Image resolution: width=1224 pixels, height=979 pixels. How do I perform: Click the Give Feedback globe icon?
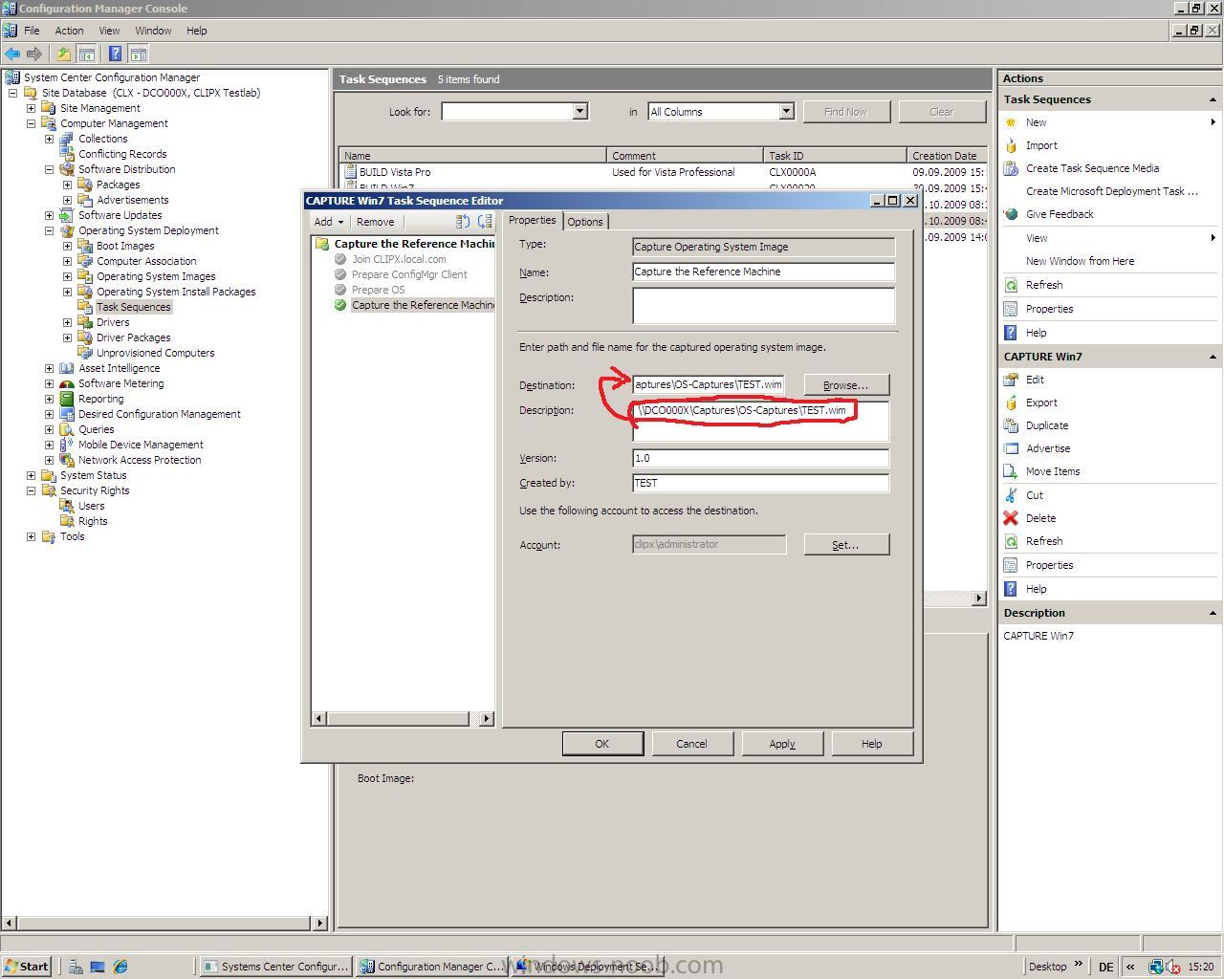(1011, 214)
